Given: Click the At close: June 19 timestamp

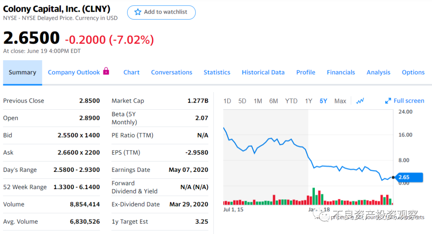Looking at the screenshot, I should (42, 51).
